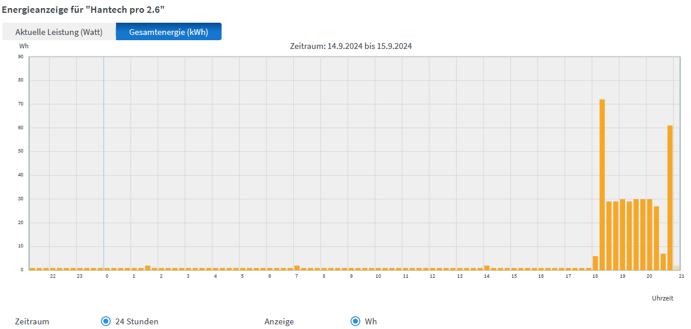Image resolution: width=691 pixels, height=329 pixels.
Task: Click the Anzeige label
Action: pos(279,321)
